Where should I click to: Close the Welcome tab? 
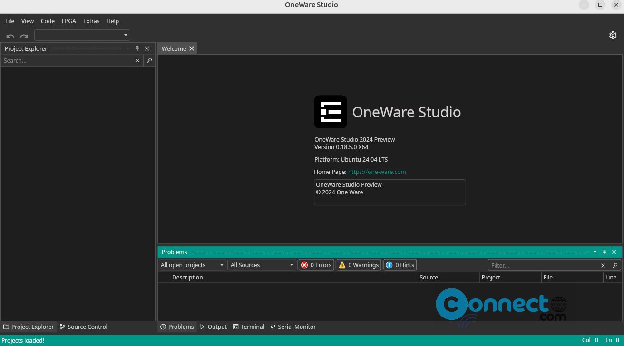pos(192,48)
